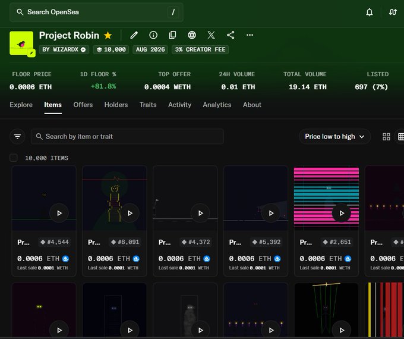Open the more options ellipsis menu
This screenshot has height=339, width=404.
pyautogui.click(x=250, y=35)
